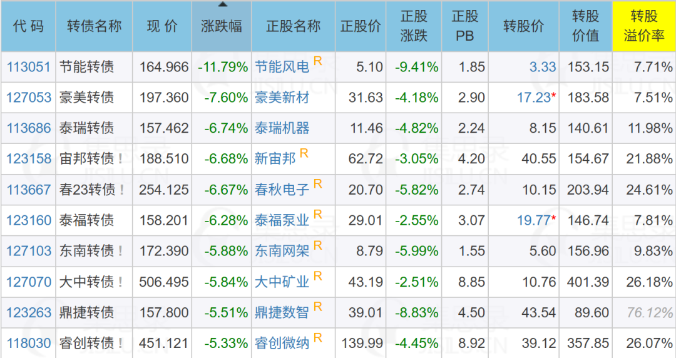Image resolution: width=676 pixels, height=358 pixels.
Task: Open stock link 泰福泵业
Action: [282, 220]
